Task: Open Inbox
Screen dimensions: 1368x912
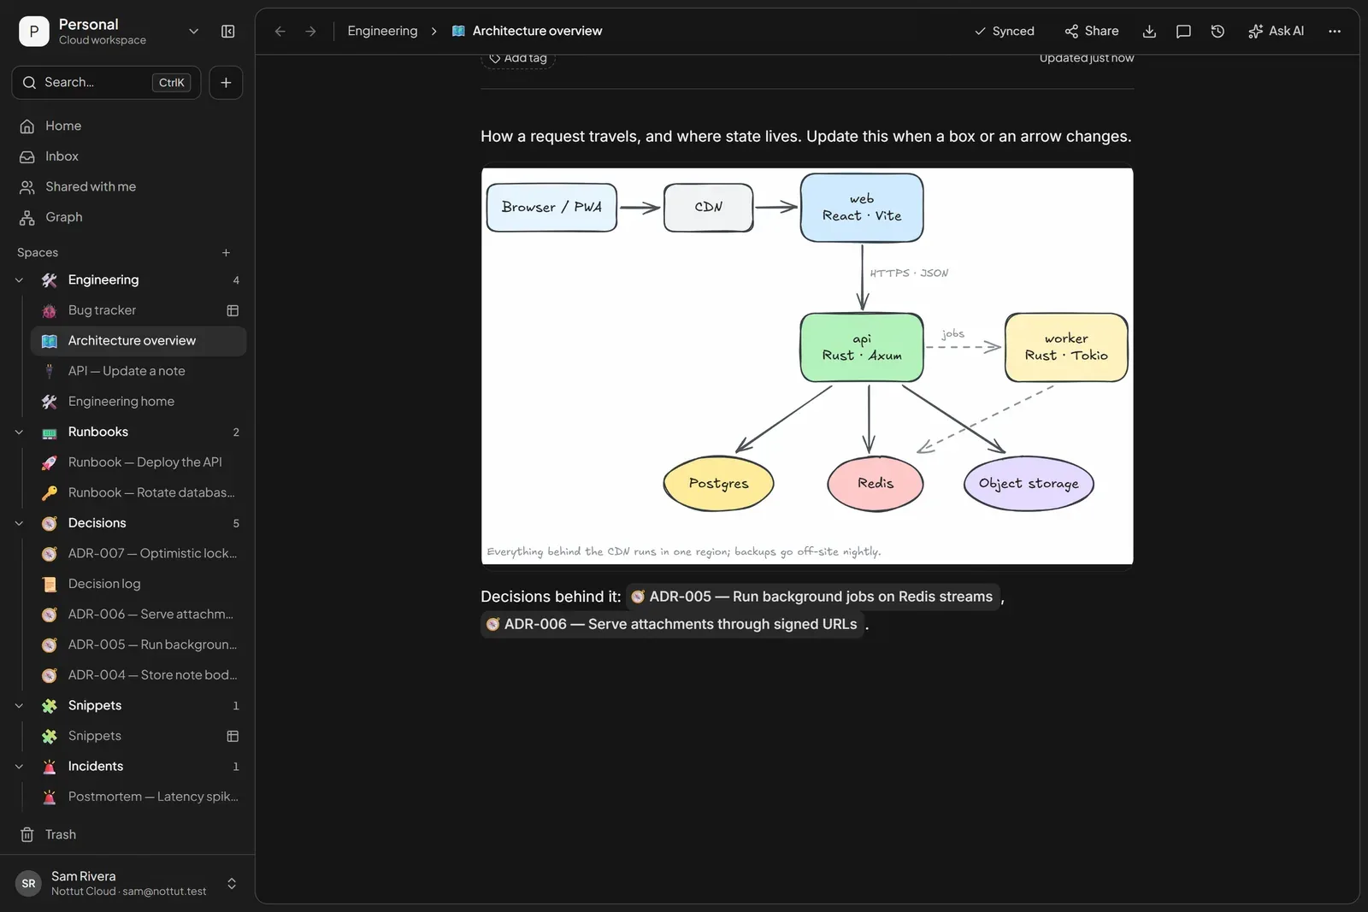Action: coord(127,156)
